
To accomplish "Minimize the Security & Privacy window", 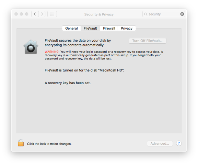I will click(21, 14).
